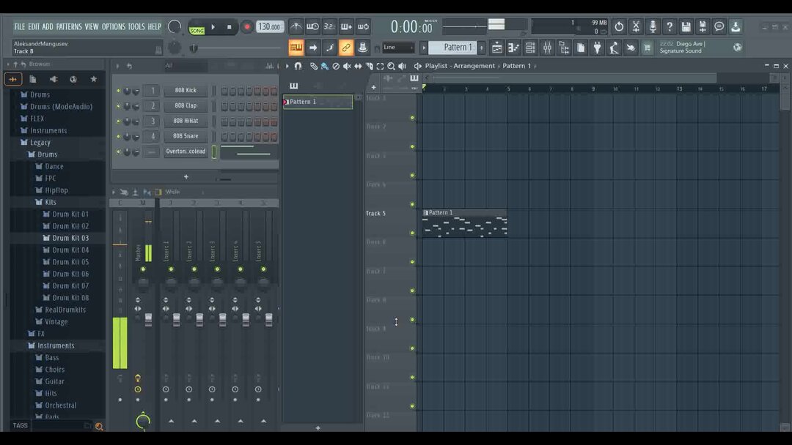The height and width of the screenshot is (445, 792).
Task: Mute playlist Track 5 green LED
Action: coord(412,233)
